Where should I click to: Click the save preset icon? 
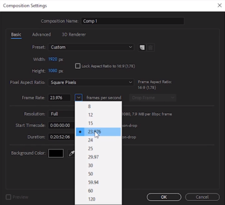tap(142, 48)
